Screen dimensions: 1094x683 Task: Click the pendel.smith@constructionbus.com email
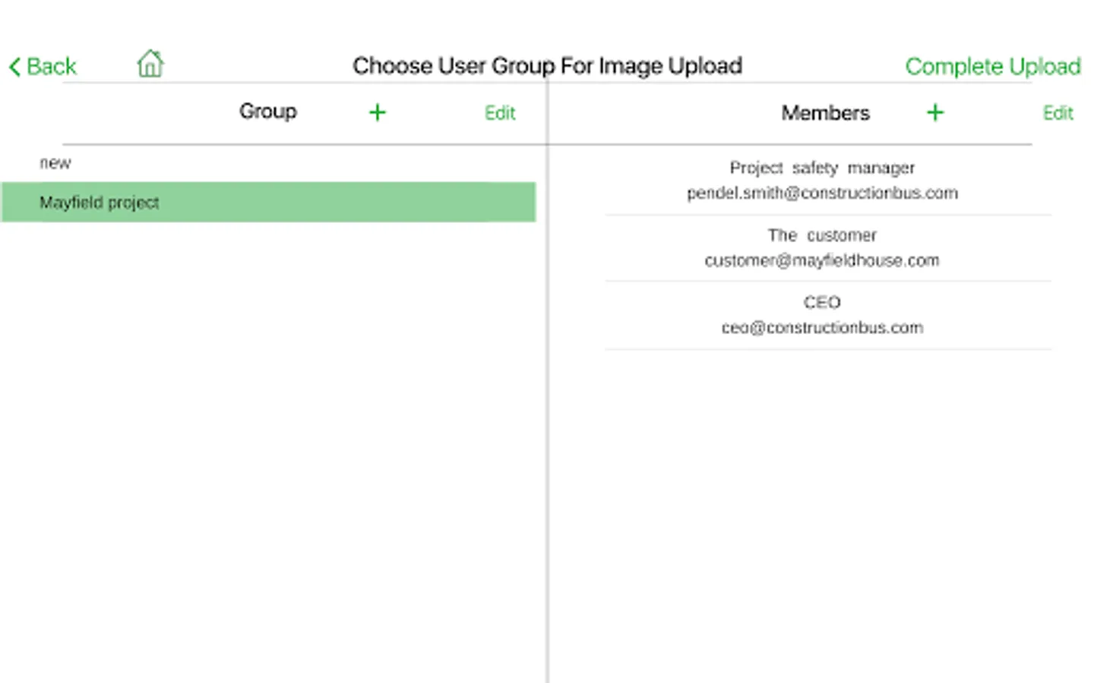(x=822, y=194)
